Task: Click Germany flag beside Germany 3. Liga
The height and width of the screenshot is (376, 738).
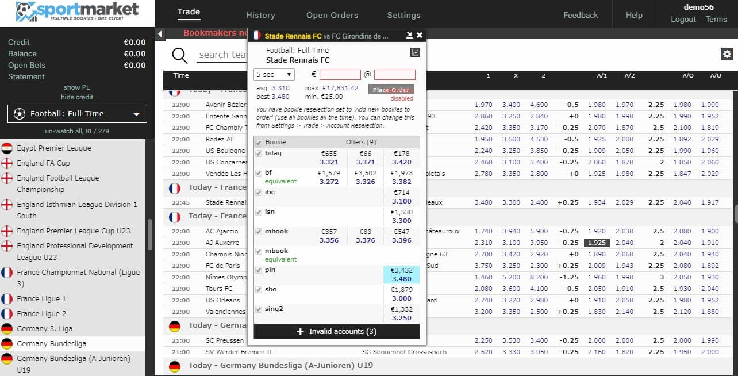Action: coord(7,328)
